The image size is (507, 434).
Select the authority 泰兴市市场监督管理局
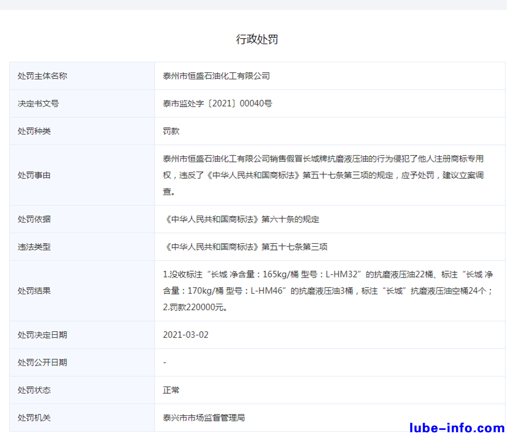pos(204,418)
